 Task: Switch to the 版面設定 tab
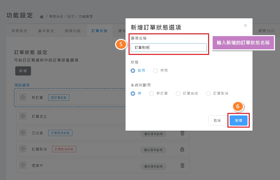20,31
